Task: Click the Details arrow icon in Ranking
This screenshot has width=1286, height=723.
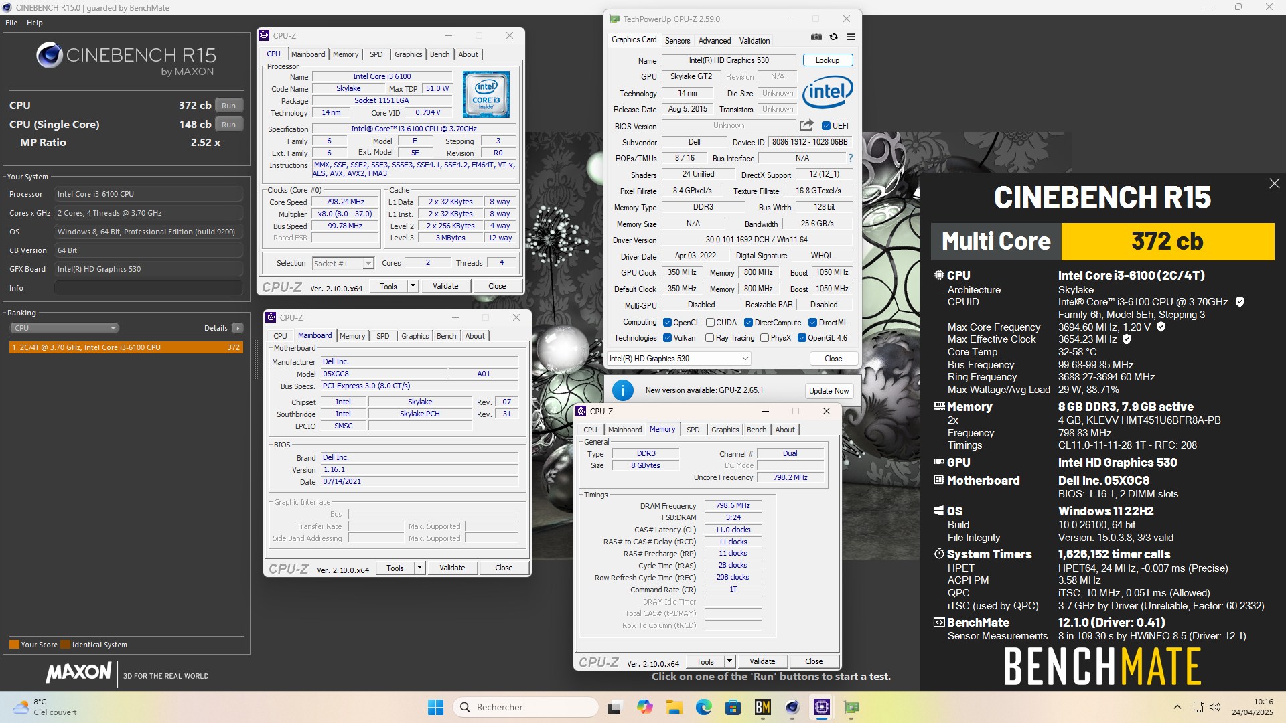Action: [x=238, y=328]
